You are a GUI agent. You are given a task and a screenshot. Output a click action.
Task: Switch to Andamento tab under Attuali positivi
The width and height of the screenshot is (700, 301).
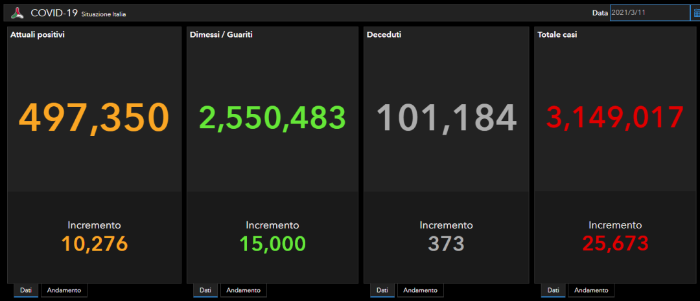[x=64, y=290]
